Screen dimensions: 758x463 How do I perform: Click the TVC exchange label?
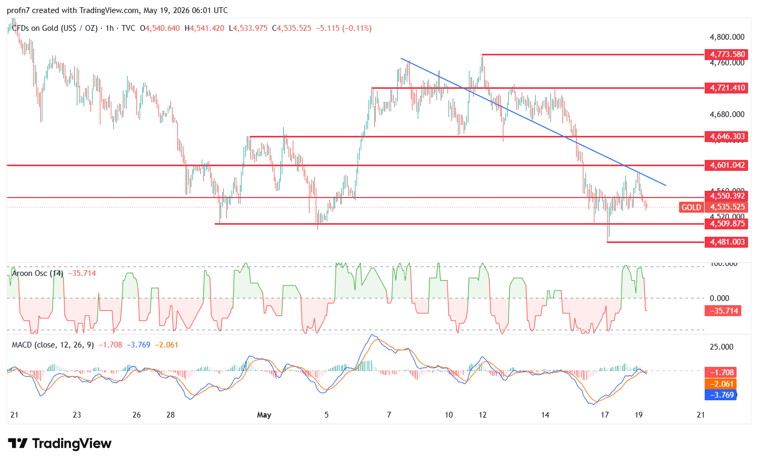128,28
